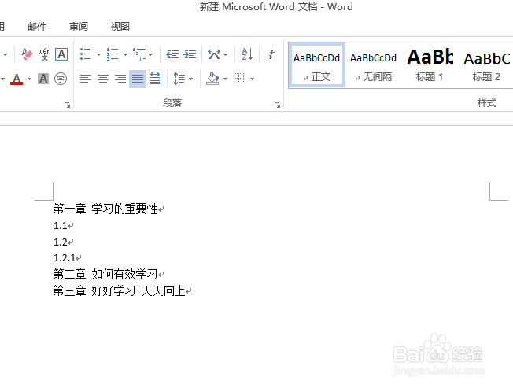Toggle Character Shading icon
The width and height of the screenshot is (513, 388).
pyautogui.click(x=43, y=79)
